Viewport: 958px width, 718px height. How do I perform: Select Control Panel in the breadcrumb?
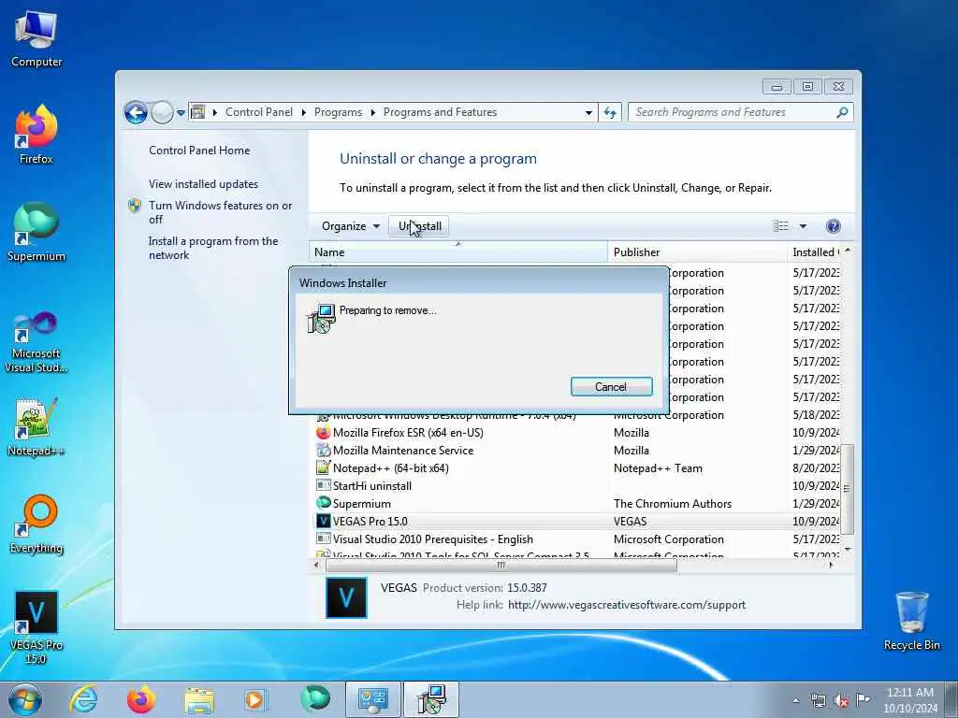pyautogui.click(x=258, y=112)
